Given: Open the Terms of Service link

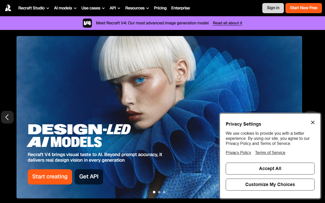Looking at the screenshot, I should (x=270, y=153).
